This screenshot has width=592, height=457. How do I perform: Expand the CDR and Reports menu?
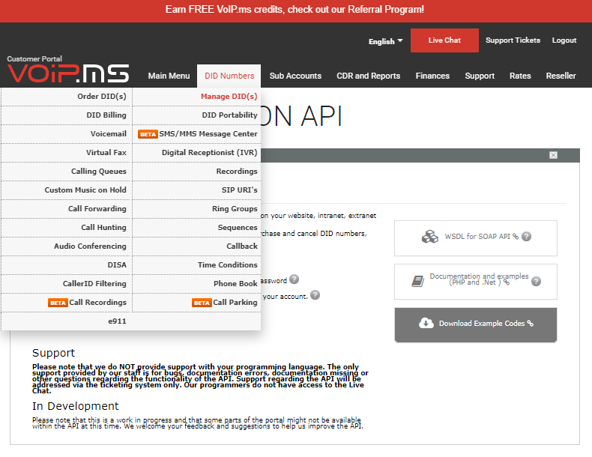pos(368,76)
